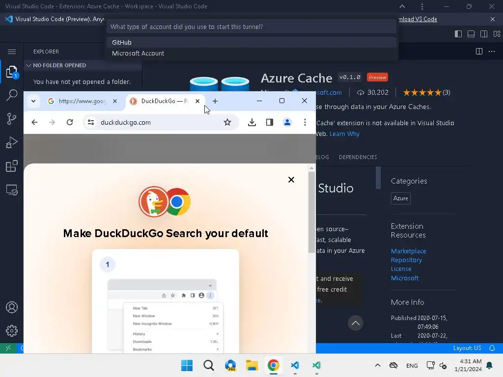Open Search in the VS Code activity bar
Screen dimensions: 503x377
[x=12, y=95]
